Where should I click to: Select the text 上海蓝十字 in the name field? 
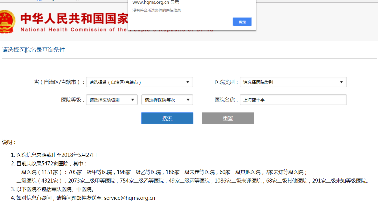[x=254, y=100]
